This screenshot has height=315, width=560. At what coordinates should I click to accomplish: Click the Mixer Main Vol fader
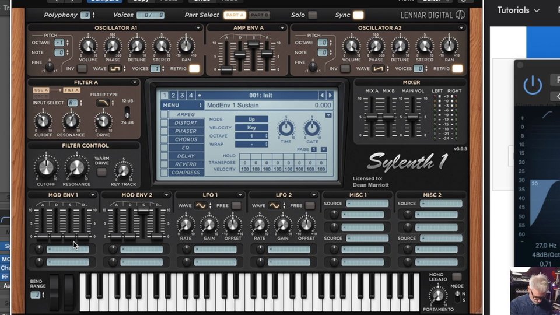click(413, 117)
